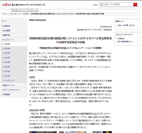Open the 富士通九州ネットワークテクノロジーズ site title
The height and width of the screenshot is (133, 142).
pyautogui.click(x=28, y=5)
